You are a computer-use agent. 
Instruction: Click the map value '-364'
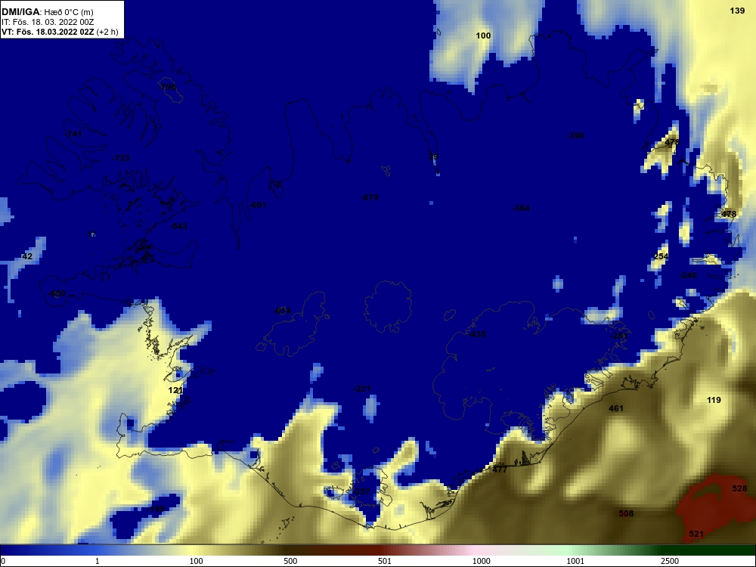click(521, 209)
